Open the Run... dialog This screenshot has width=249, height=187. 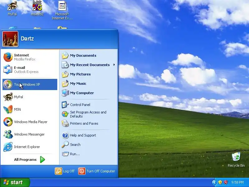(x=89, y=154)
